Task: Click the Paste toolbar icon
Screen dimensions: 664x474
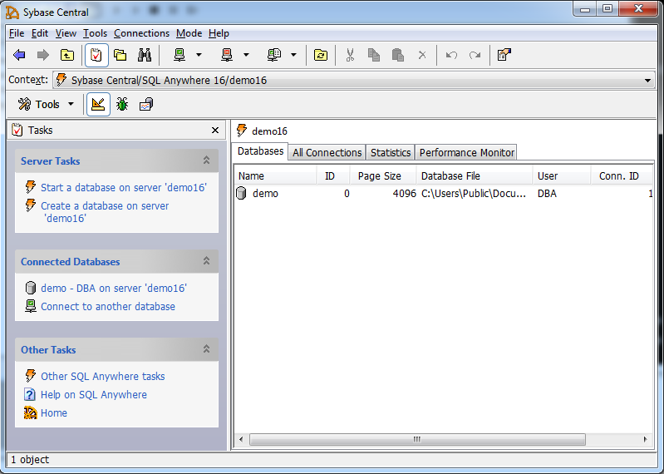Action: [x=397, y=55]
